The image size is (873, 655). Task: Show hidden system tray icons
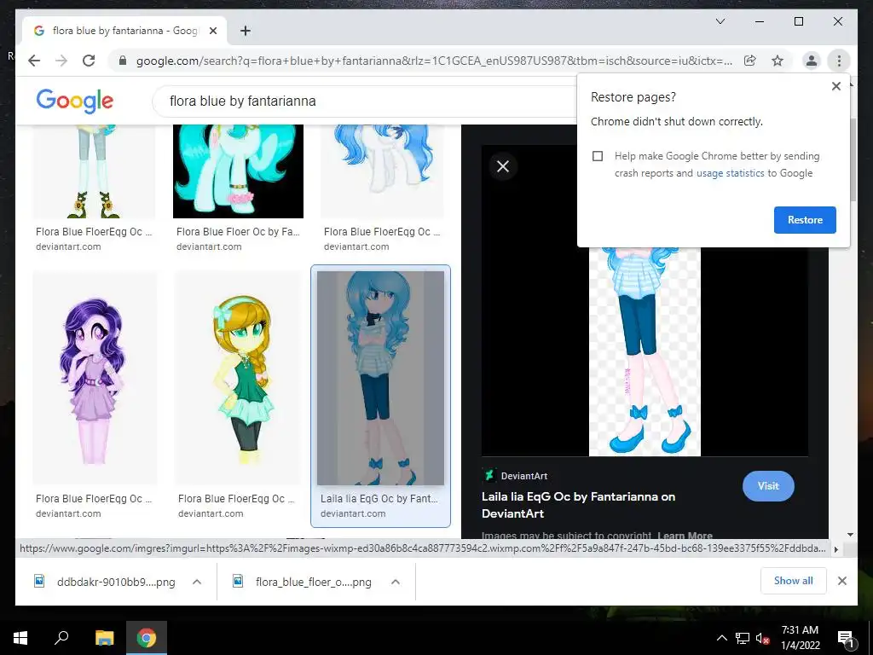click(721, 638)
